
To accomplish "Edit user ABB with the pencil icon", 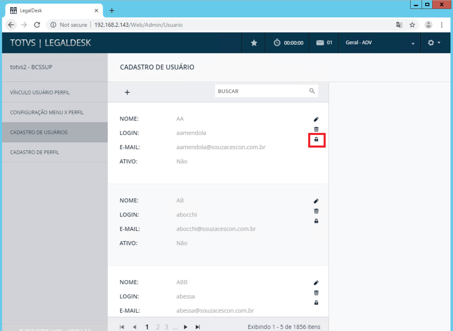I will click(x=316, y=283).
